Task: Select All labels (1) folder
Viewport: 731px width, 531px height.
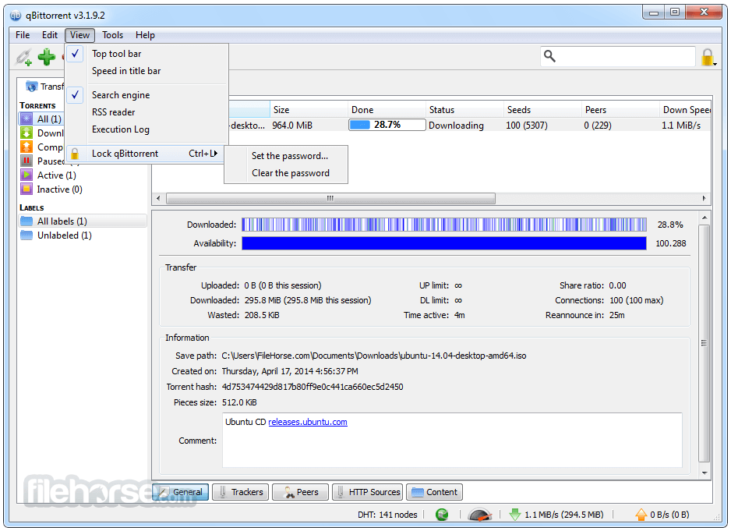Action: click(x=83, y=221)
